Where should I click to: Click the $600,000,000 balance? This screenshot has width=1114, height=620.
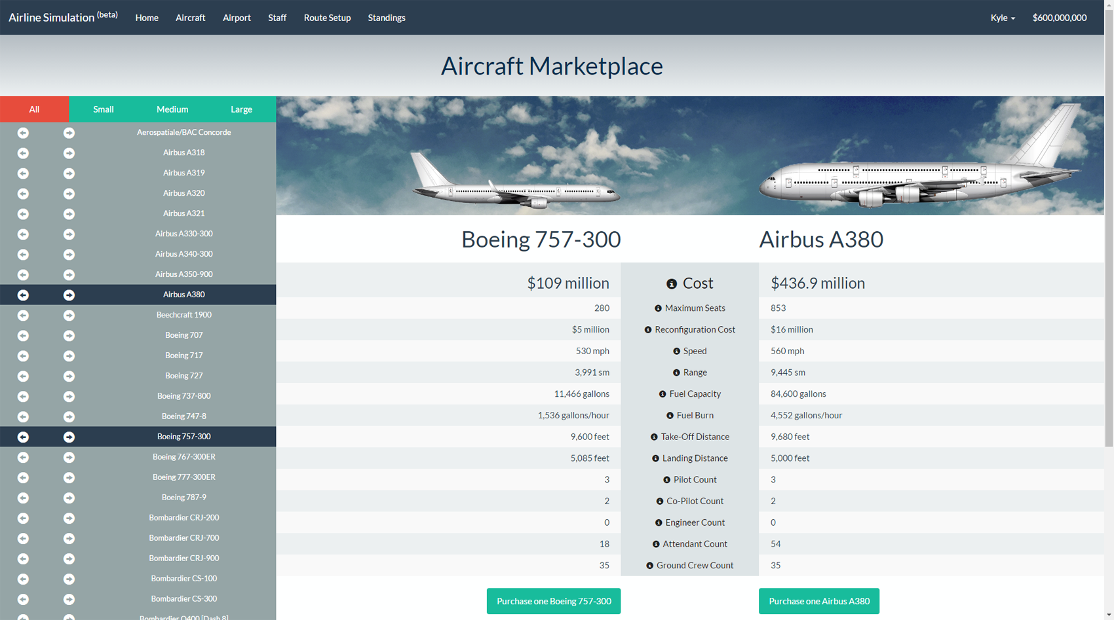(1060, 18)
